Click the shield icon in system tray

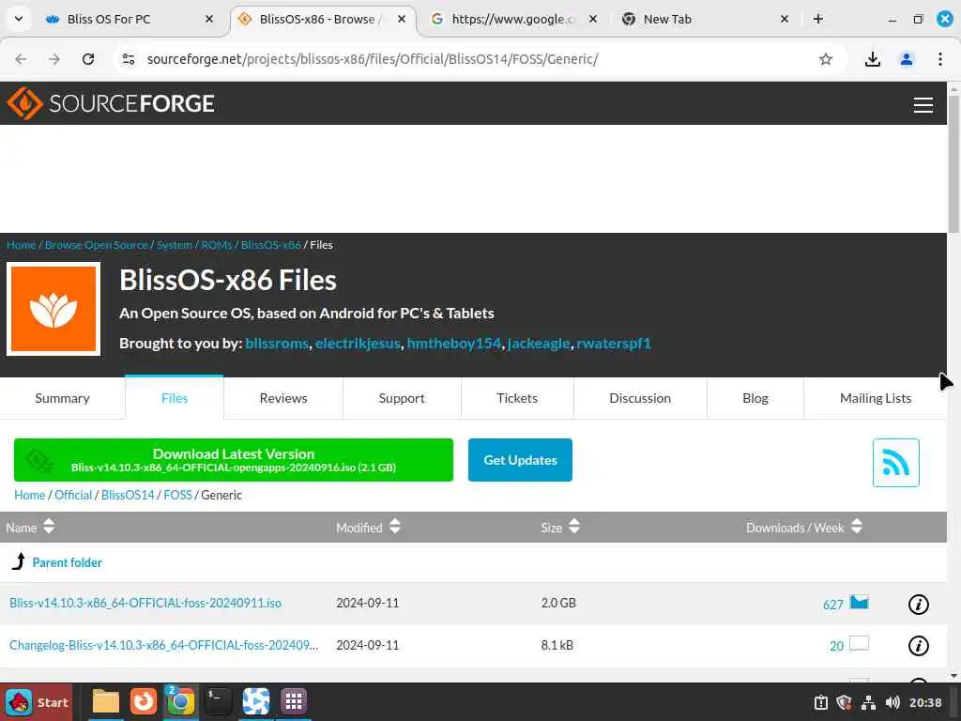(x=844, y=702)
